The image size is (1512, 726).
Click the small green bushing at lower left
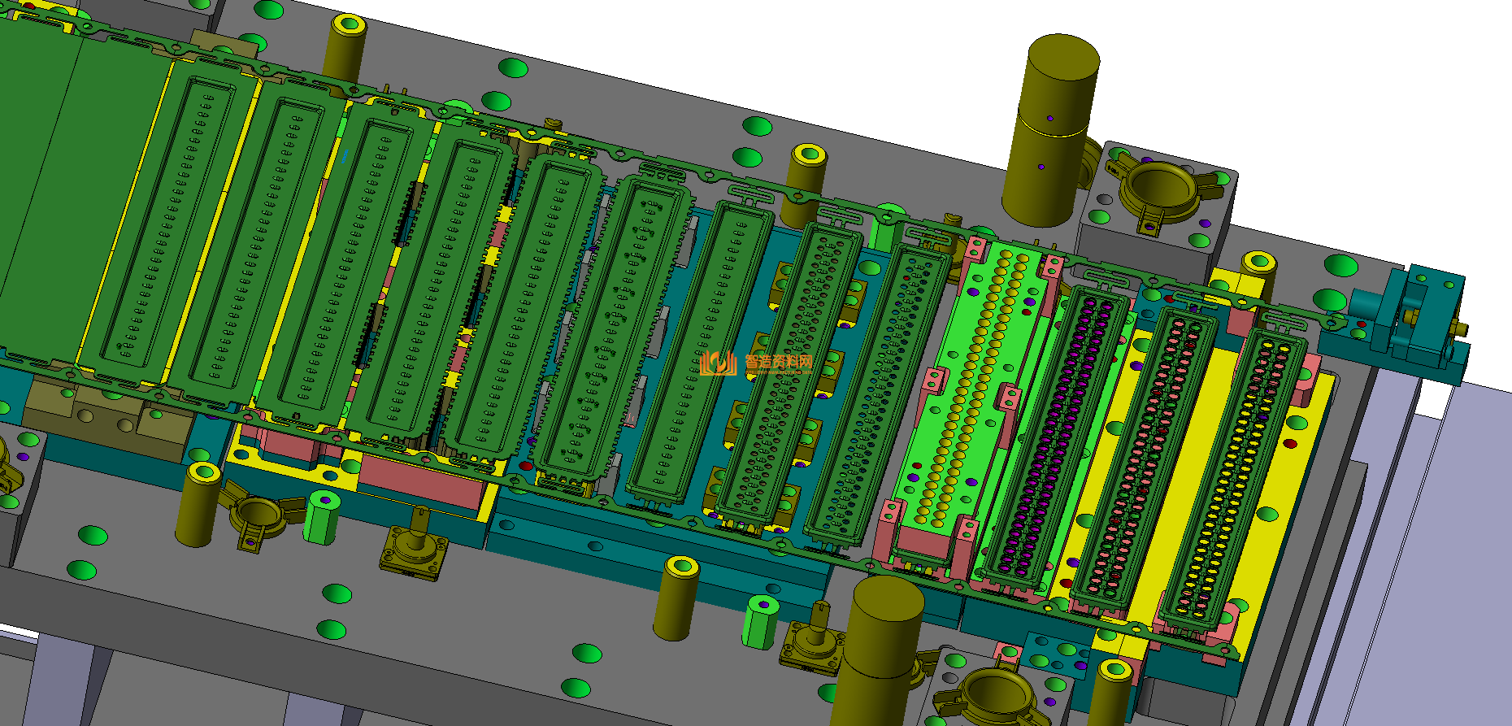(x=321, y=518)
